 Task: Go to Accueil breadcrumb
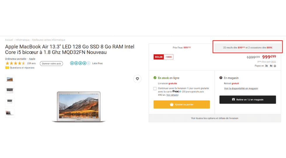click(9, 40)
